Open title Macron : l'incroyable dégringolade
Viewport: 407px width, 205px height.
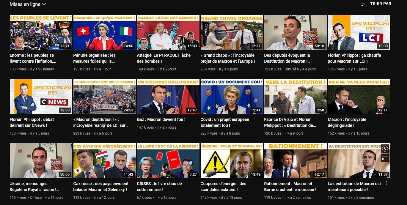[x=347, y=122]
